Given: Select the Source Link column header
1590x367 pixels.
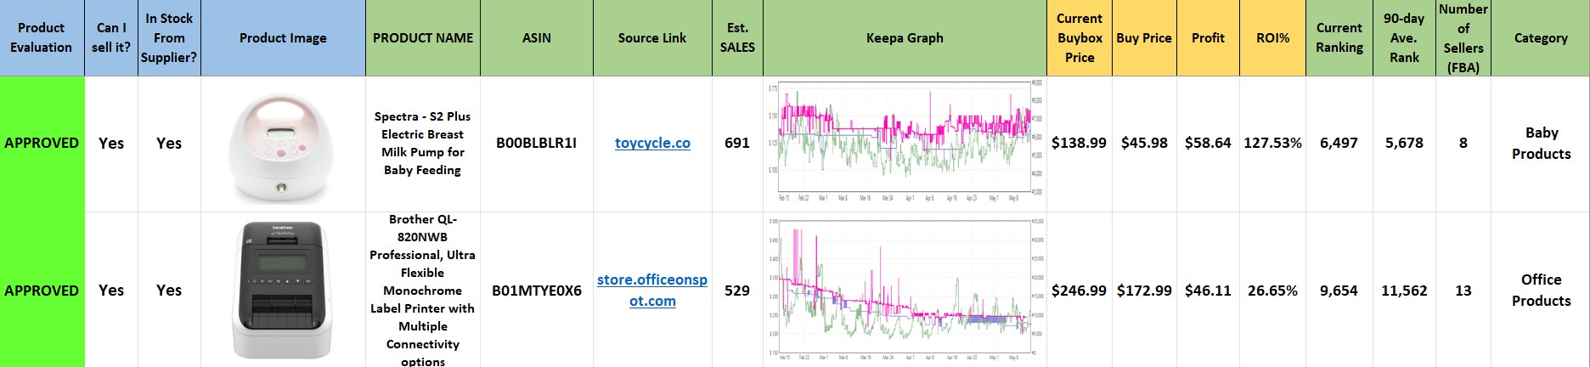Looking at the screenshot, I should pos(652,38).
